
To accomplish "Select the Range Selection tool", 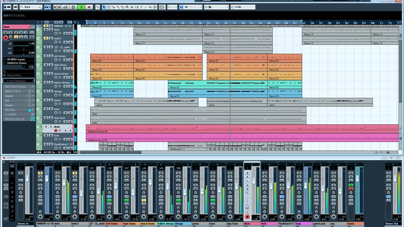I will [109, 7].
